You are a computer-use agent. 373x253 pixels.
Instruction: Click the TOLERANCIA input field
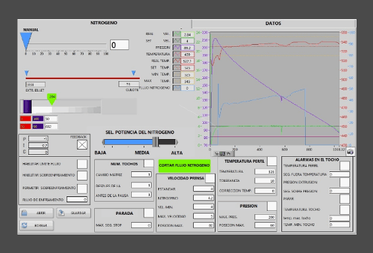pos(265,181)
